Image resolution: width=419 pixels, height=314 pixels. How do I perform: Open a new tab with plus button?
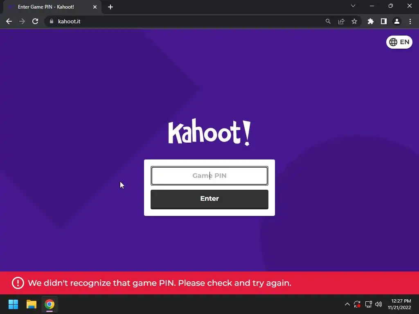click(x=110, y=7)
